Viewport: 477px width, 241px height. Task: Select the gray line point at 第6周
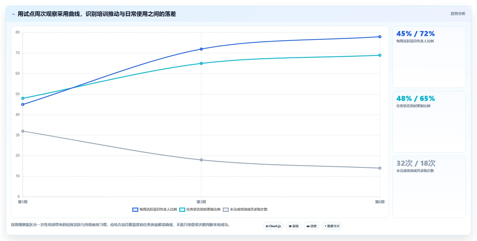(x=380, y=168)
